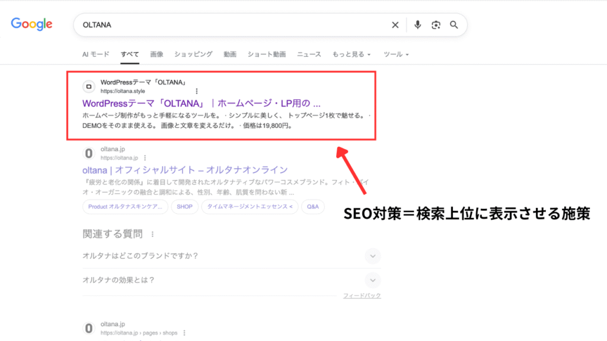Screen dimensions: 607x341
Task: Open Google Lens image search icon
Action: point(436,25)
